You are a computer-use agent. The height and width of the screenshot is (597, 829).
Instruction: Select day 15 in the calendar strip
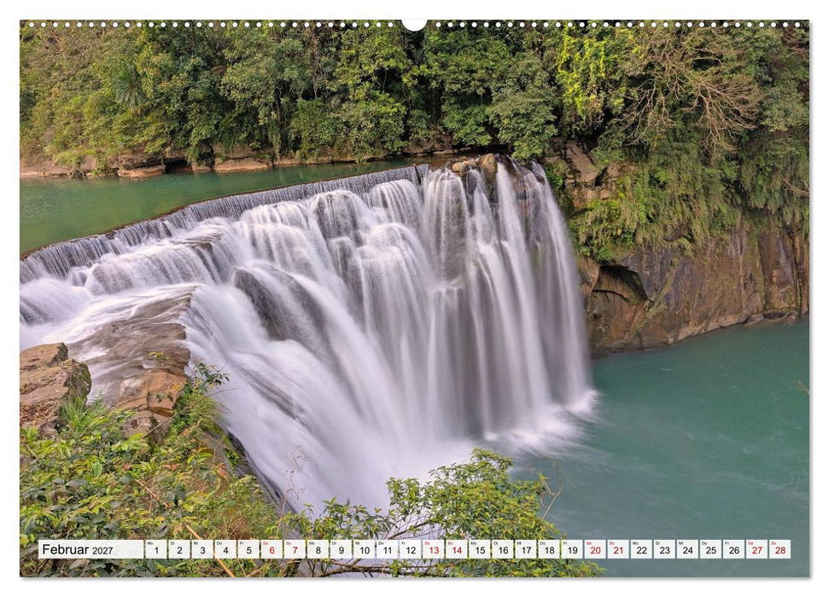click(480, 549)
